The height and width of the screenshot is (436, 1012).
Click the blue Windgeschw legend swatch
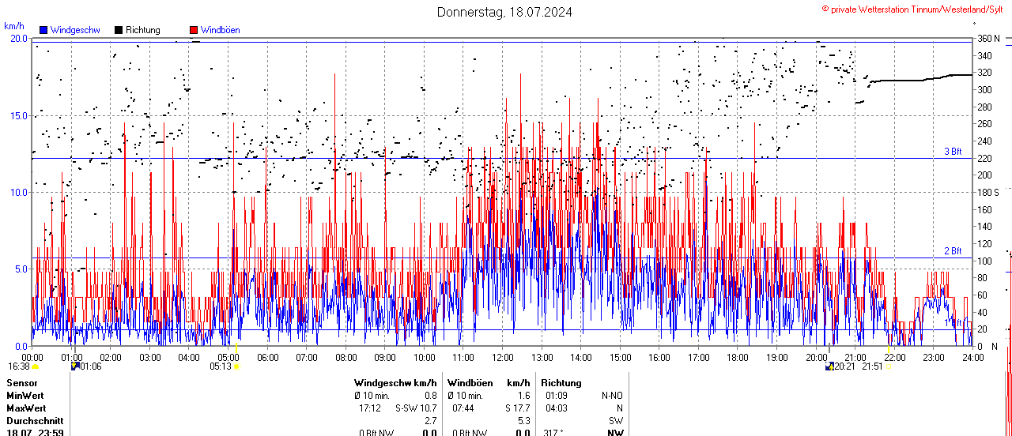point(43,30)
